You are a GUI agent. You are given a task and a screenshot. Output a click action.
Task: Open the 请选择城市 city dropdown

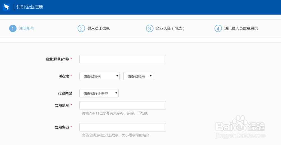pyautogui.click(x=138, y=76)
